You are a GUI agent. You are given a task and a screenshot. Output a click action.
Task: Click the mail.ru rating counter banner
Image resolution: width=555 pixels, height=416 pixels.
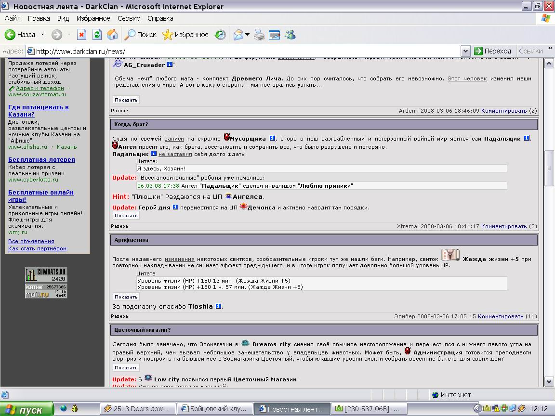[46, 291]
